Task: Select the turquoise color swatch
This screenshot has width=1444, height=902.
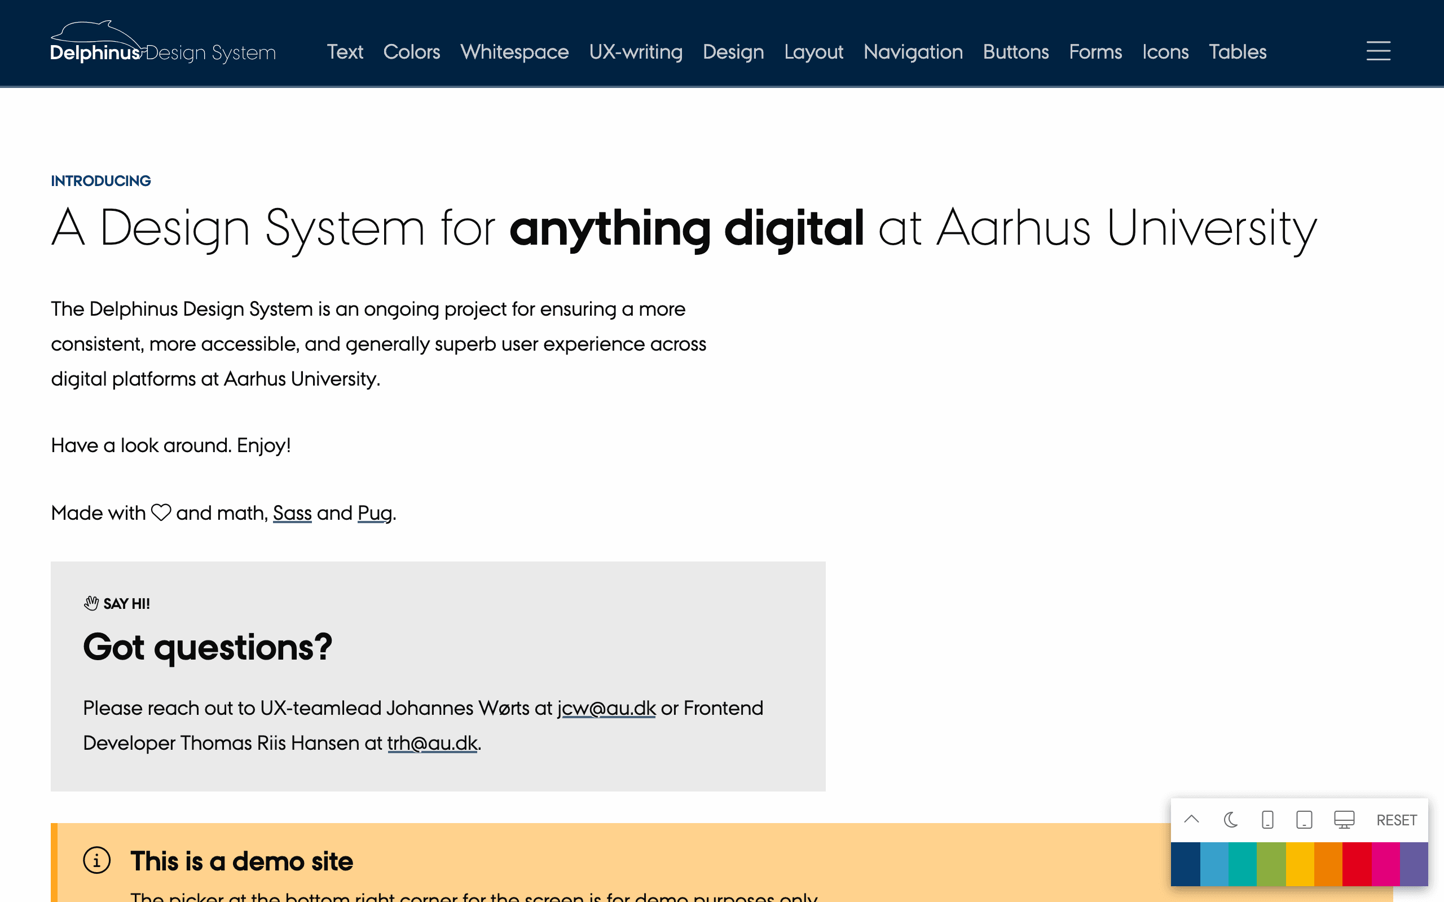Action: click(x=1243, y=864)
